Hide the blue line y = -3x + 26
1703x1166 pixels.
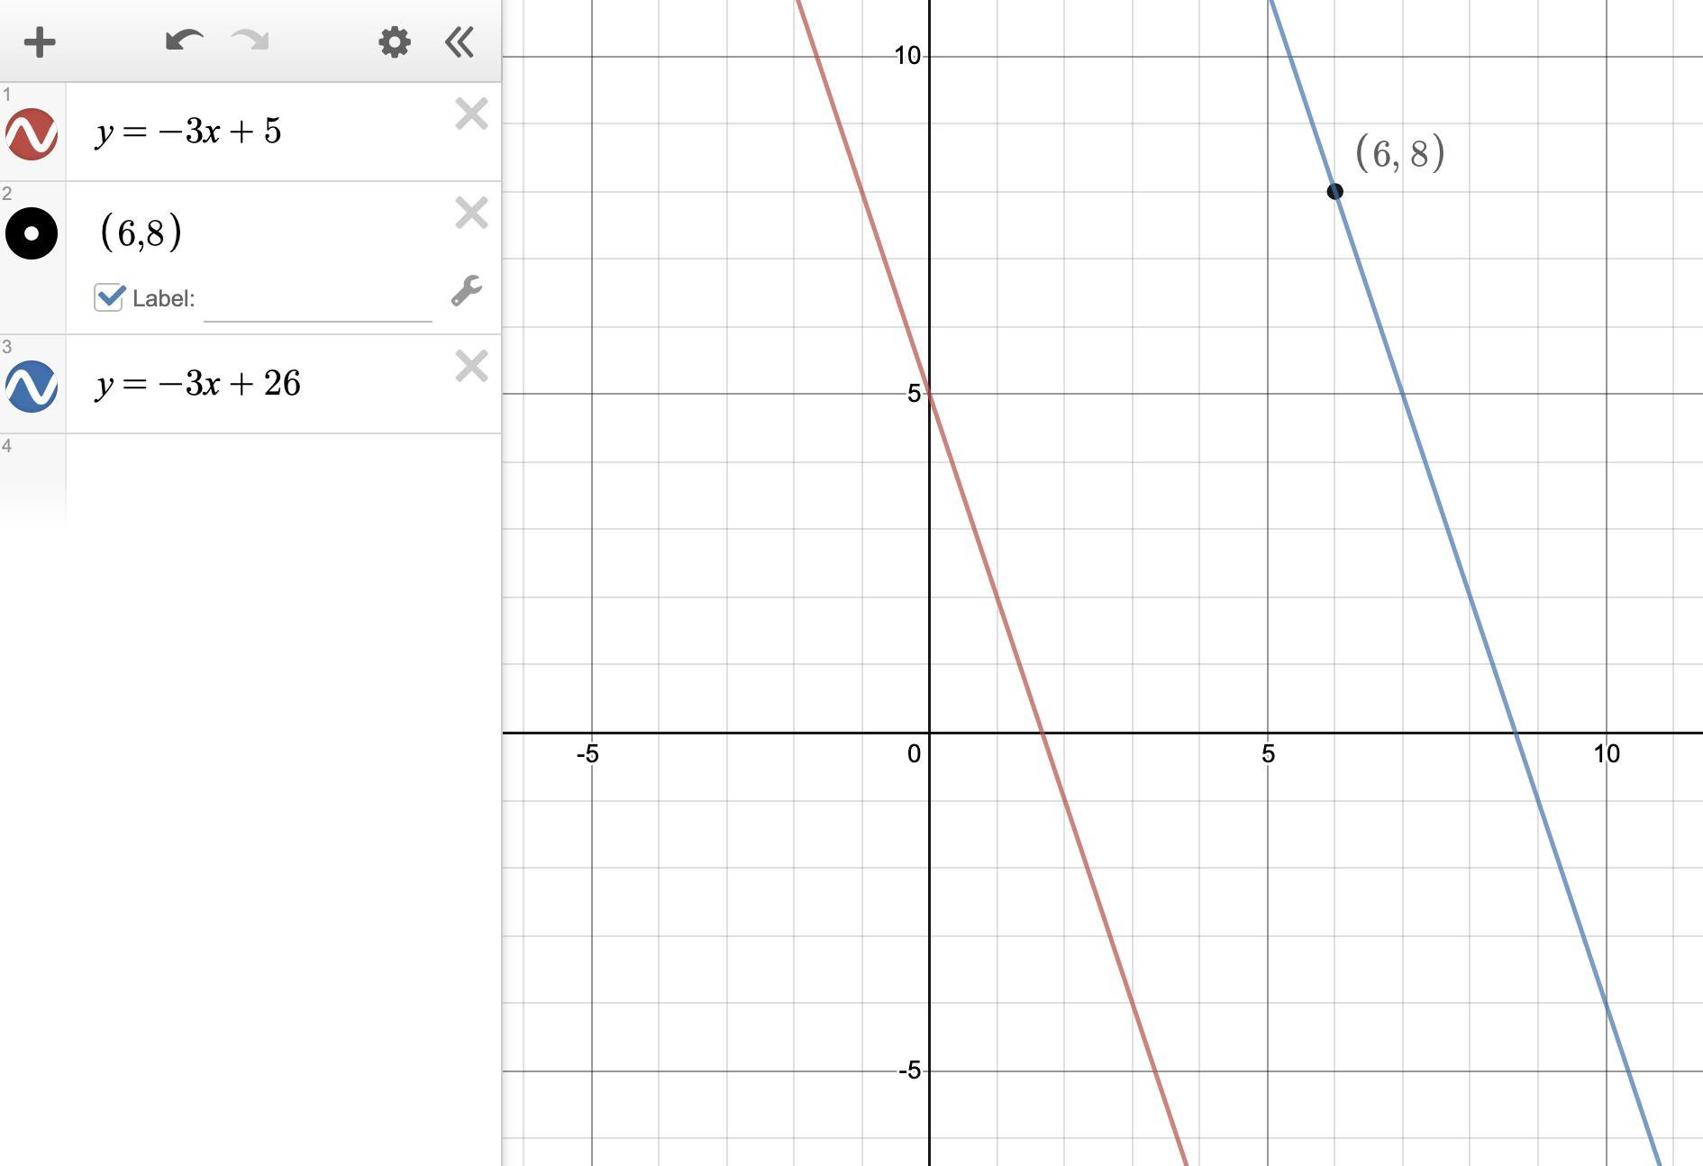click(x=32, y=387)
